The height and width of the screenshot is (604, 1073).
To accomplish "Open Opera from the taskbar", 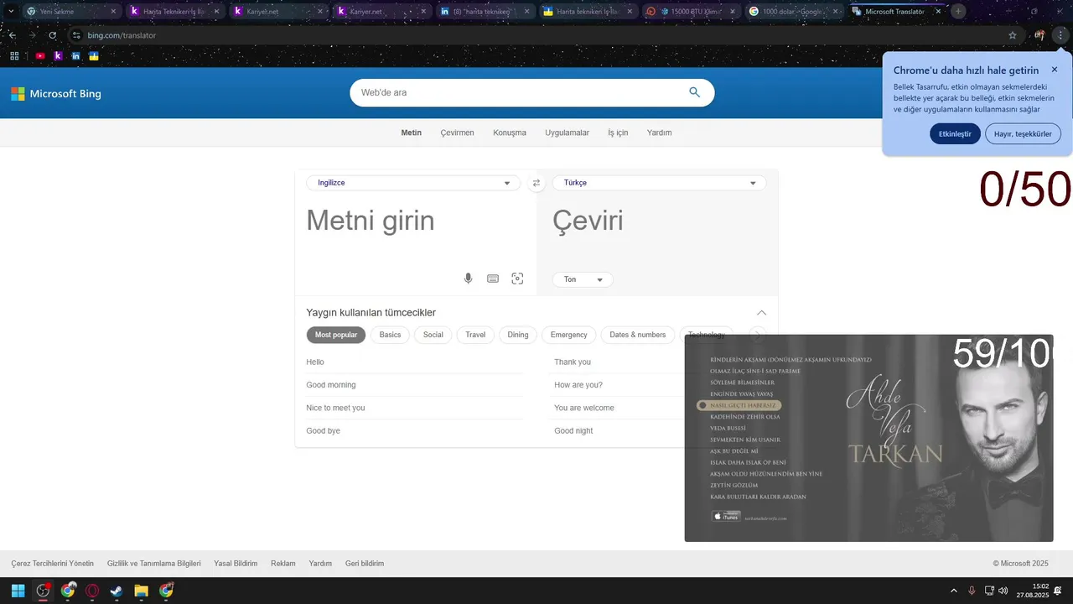I will (92, 591).
